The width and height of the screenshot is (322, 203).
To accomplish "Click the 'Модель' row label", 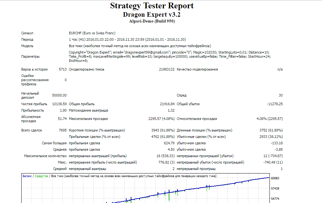I will (x=27, y=46).
